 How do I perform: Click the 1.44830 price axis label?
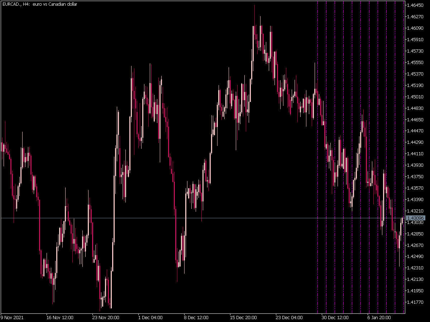416,108
